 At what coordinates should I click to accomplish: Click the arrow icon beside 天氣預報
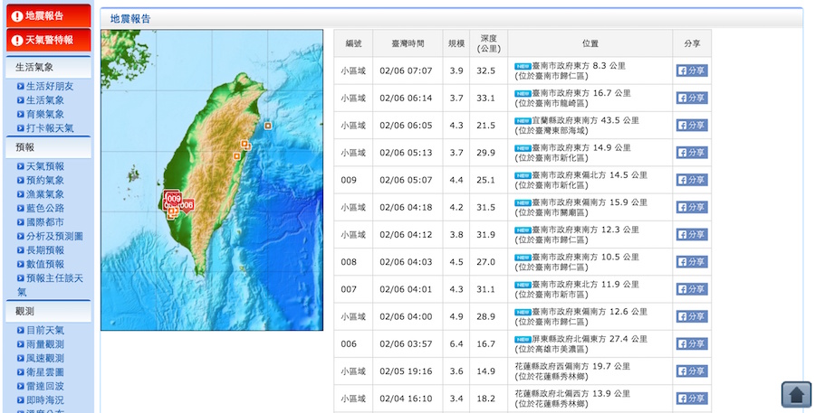[x=20, y=166]
